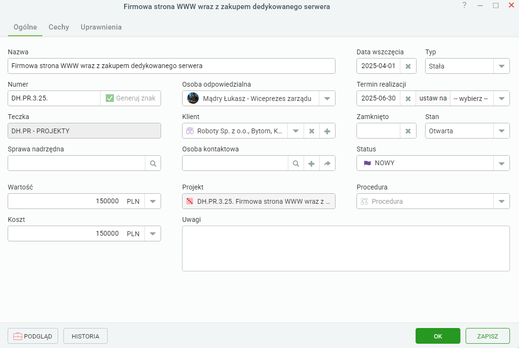Click the Termin realizacji date 2025-06-30
Screen dimensions: 519x348
(x=378, y=99)
